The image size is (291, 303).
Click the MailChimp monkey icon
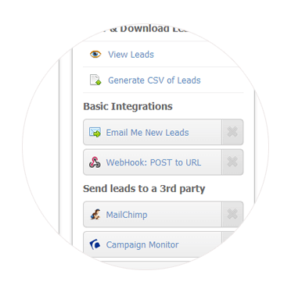point(95,215)
